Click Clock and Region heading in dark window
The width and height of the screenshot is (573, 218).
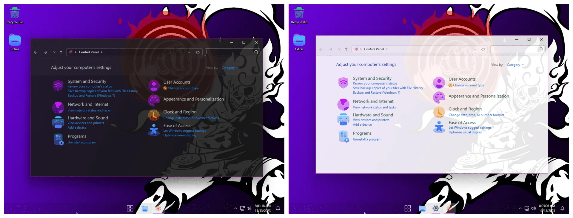coord(180,112)
